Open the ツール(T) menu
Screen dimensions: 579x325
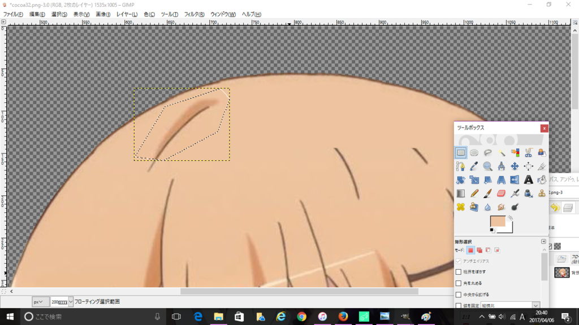(170, 14)
